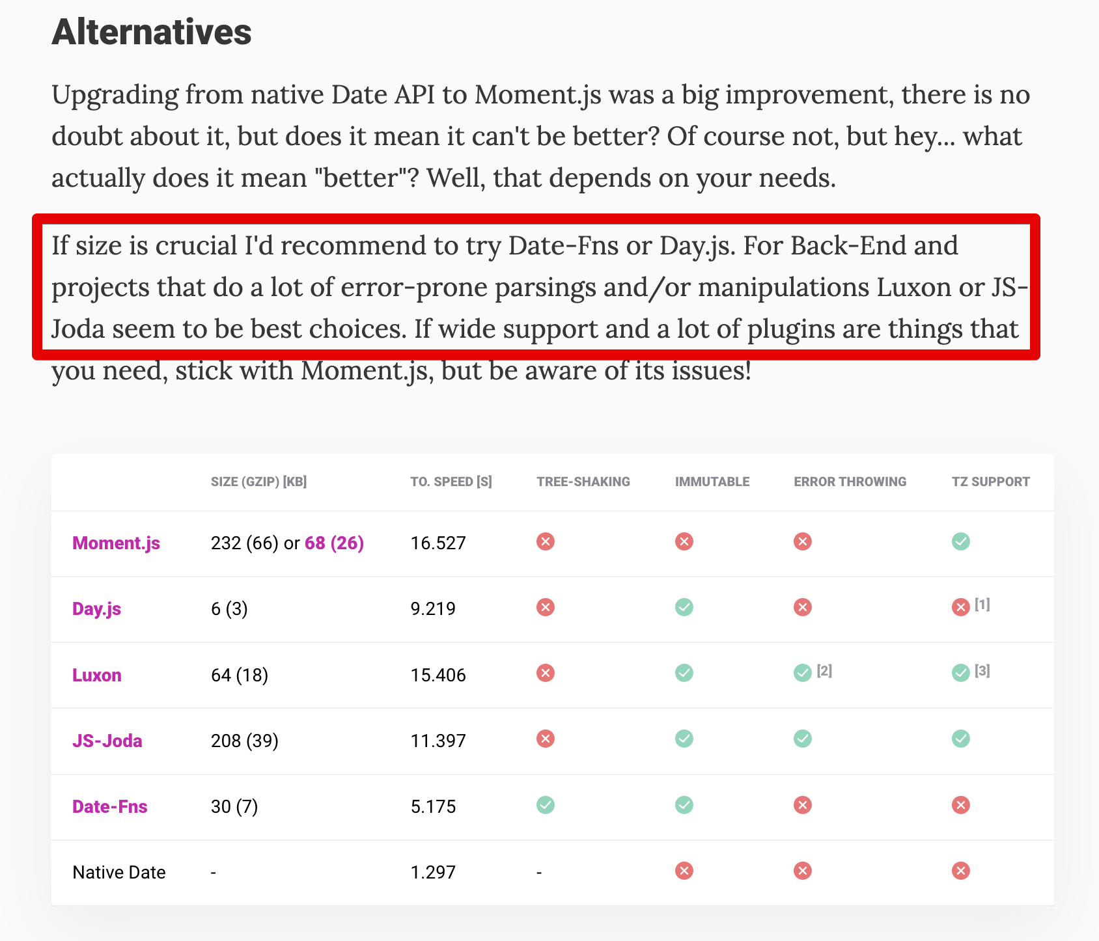Click Day.js error throwing red cross icon
This screenshot has height=941, width=1099.
(803, 607)
